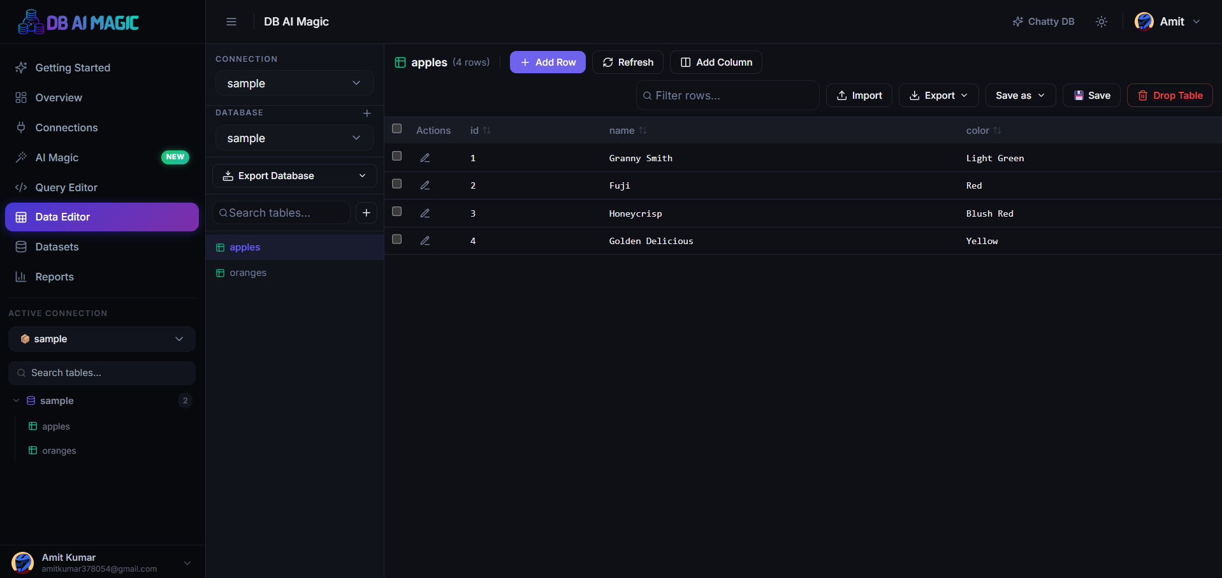Open the Export Database dropdown
The image size is (1222, 578).
click(x=295, y=176)
